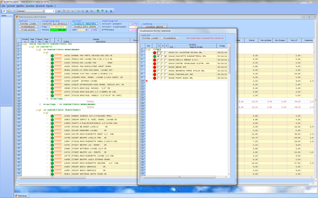Screen dimensions: 318x198
Task: Click the green Totale value field
Action: point(58,30)
